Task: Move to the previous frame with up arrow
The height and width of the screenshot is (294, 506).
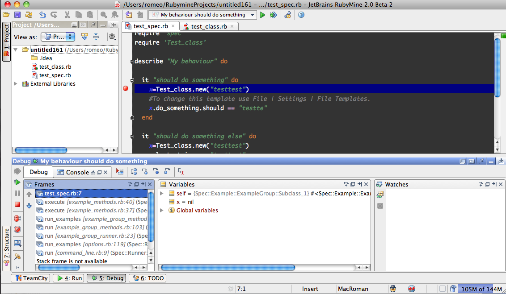Action: click(x=29, y=195)
